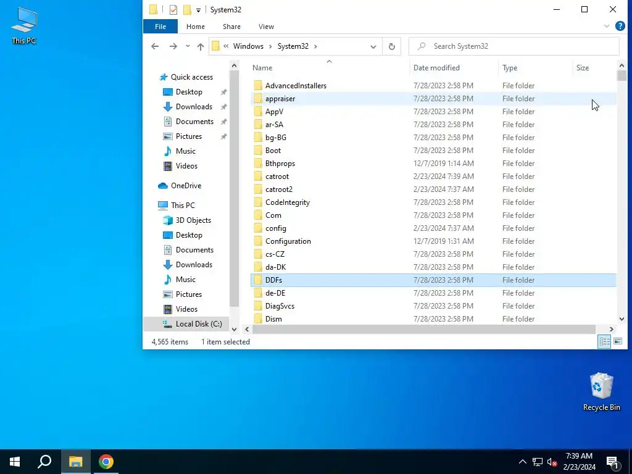Image resolution: width=632 pixels, height=474 pixels.
Task: Select the DDFs folder icon
Action: [x=258, y=280]
